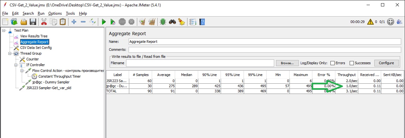Click the Label column header

(x=117, y=75)
